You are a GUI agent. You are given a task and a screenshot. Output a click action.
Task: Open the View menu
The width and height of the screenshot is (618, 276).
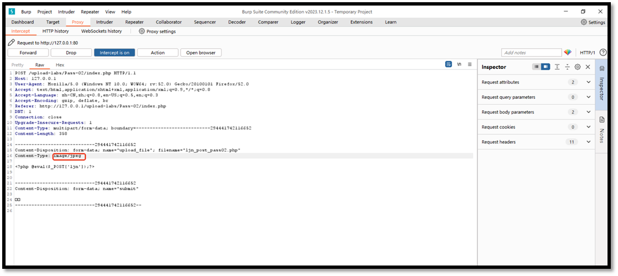(x=110, y=12)
